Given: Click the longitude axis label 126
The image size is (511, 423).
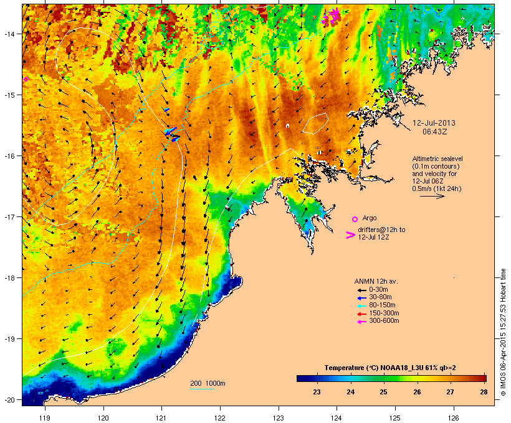Looking at the screenshot, I should (x=453, y=418).
